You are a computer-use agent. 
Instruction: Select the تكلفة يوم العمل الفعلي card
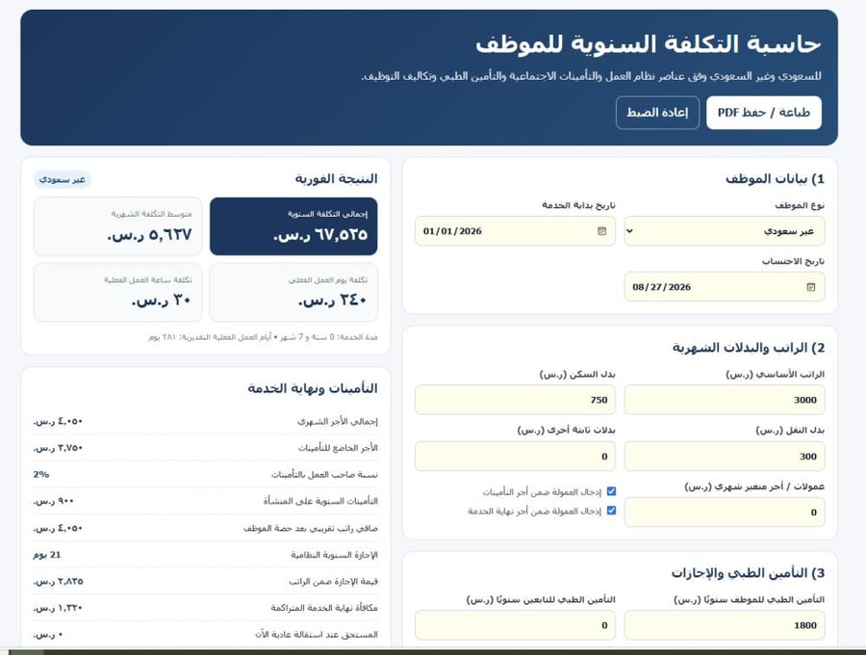(293, 292)
